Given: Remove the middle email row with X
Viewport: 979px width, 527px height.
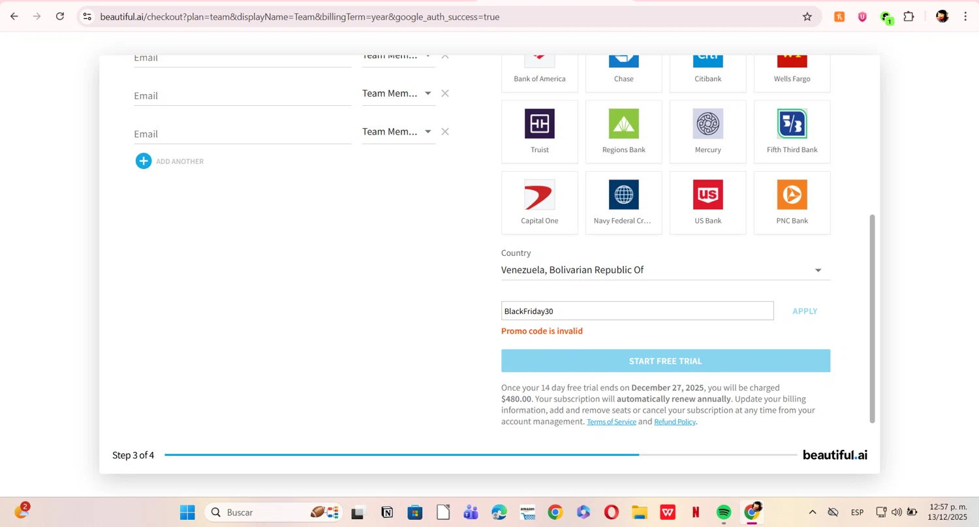Looking at the screenshot, I should click(445, 93).
